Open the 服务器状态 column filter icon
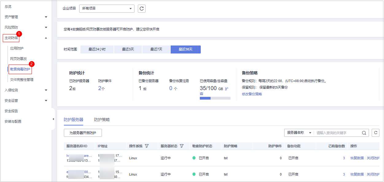Viewport: 384px width, 182px height. coord(181,146)
